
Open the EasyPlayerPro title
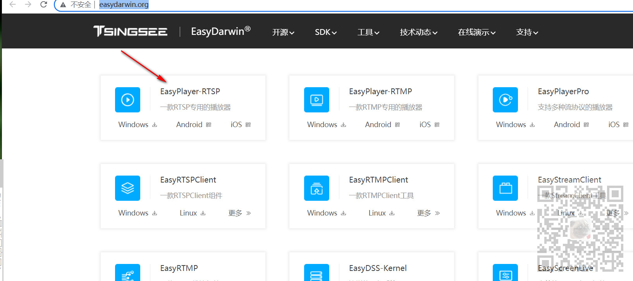tap(563, 91)
